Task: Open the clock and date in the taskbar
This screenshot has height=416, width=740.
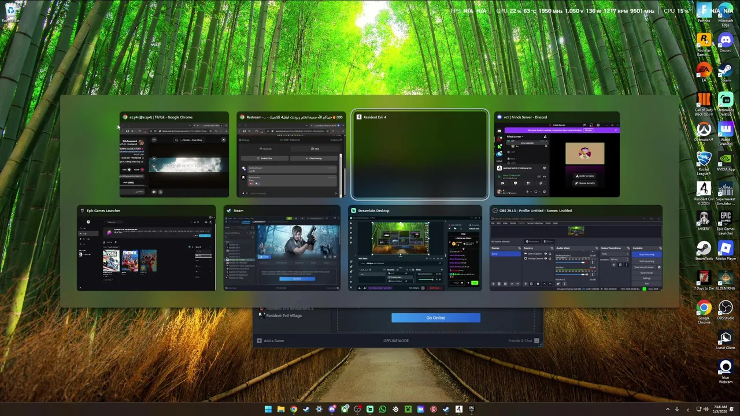Action: [720, 409]
